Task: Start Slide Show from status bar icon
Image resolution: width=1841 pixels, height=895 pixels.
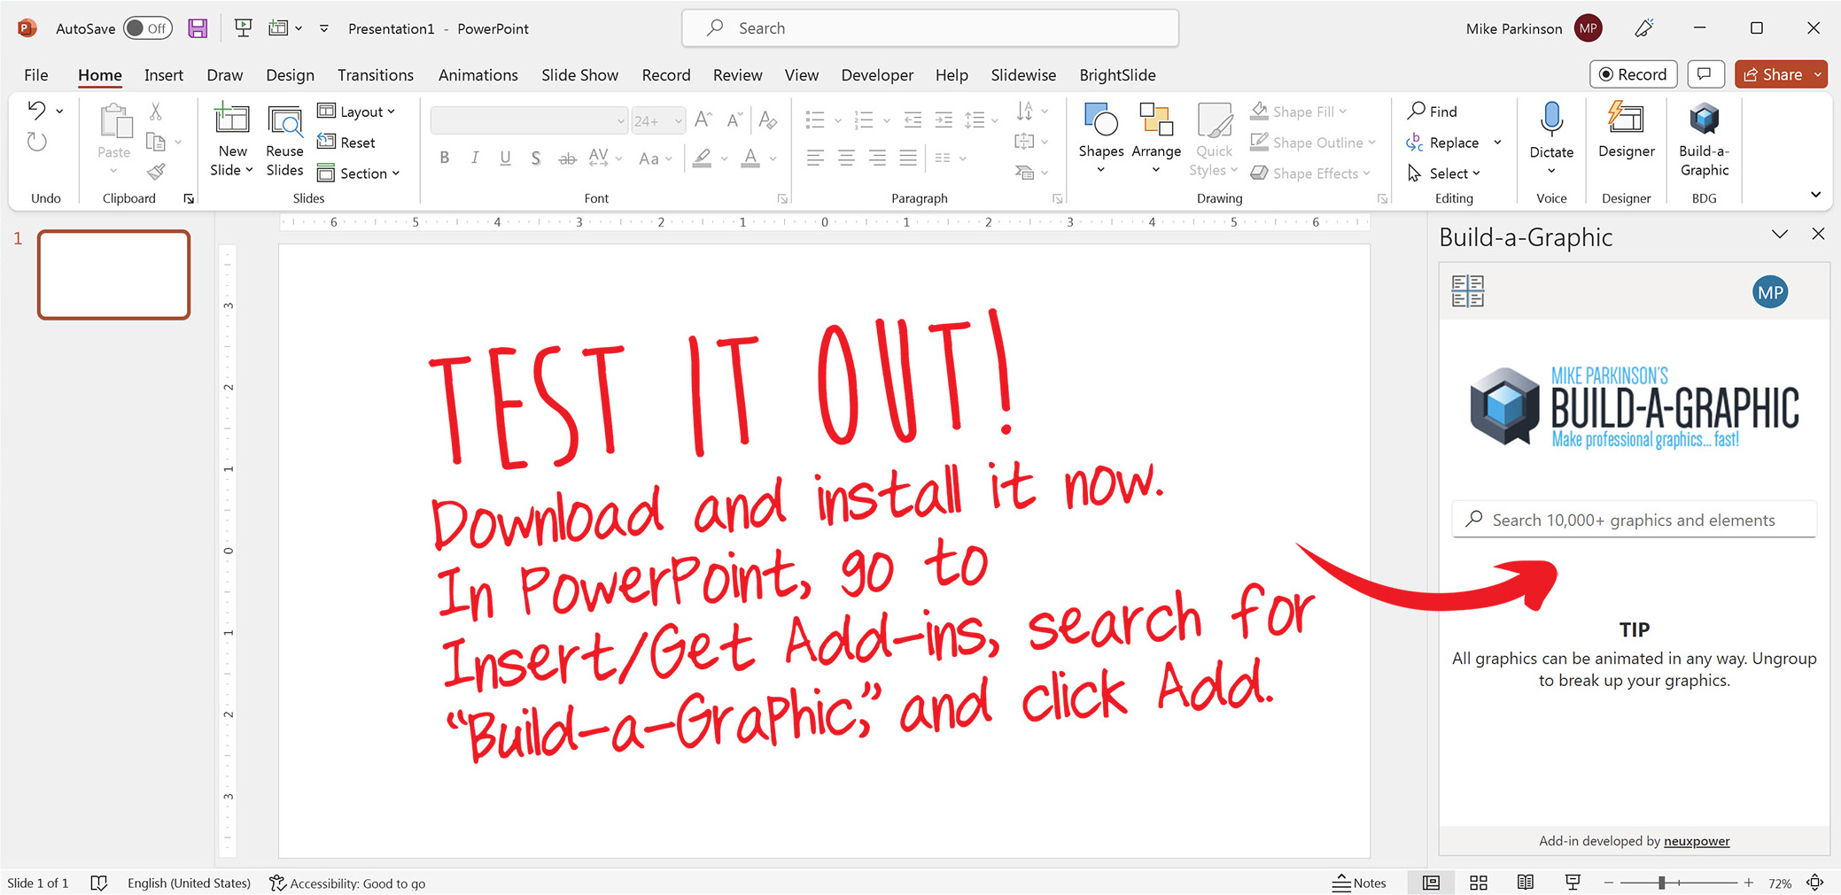Action: coord(1573,883)
